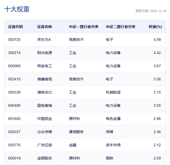Viewport: 170px width, 165px height.
Task: Click 信息技术 in the 京东方A row
Action: (x=76, y=40)
